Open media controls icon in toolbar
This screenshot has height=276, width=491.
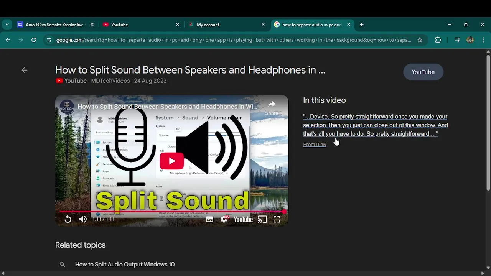(457, 40)
